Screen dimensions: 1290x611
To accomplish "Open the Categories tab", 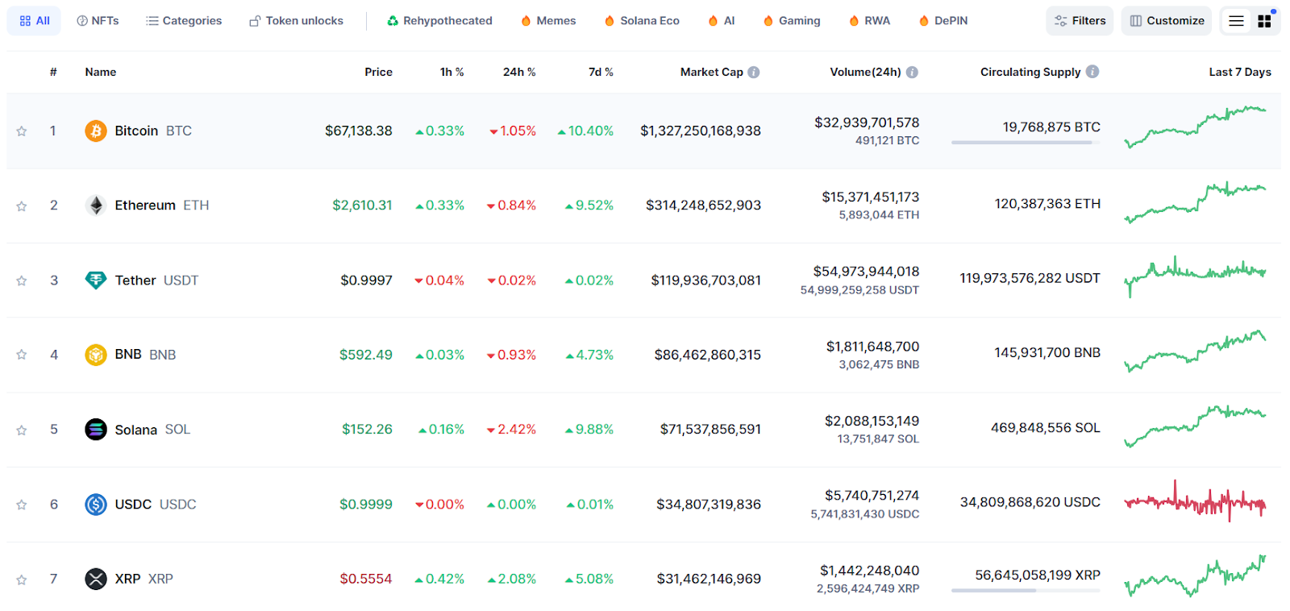I will pos(184,21).
